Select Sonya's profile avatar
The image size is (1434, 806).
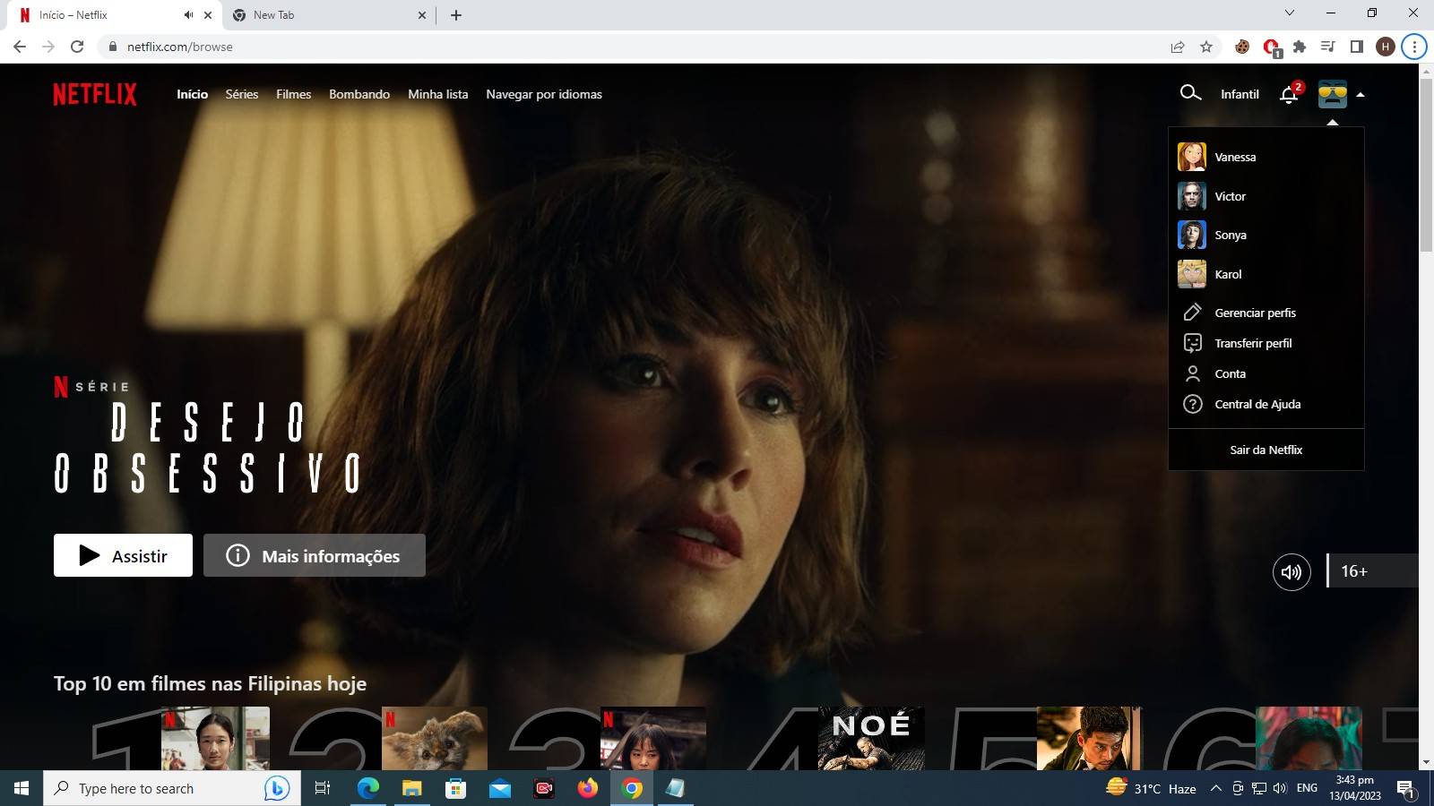[x=1192, y=235]
